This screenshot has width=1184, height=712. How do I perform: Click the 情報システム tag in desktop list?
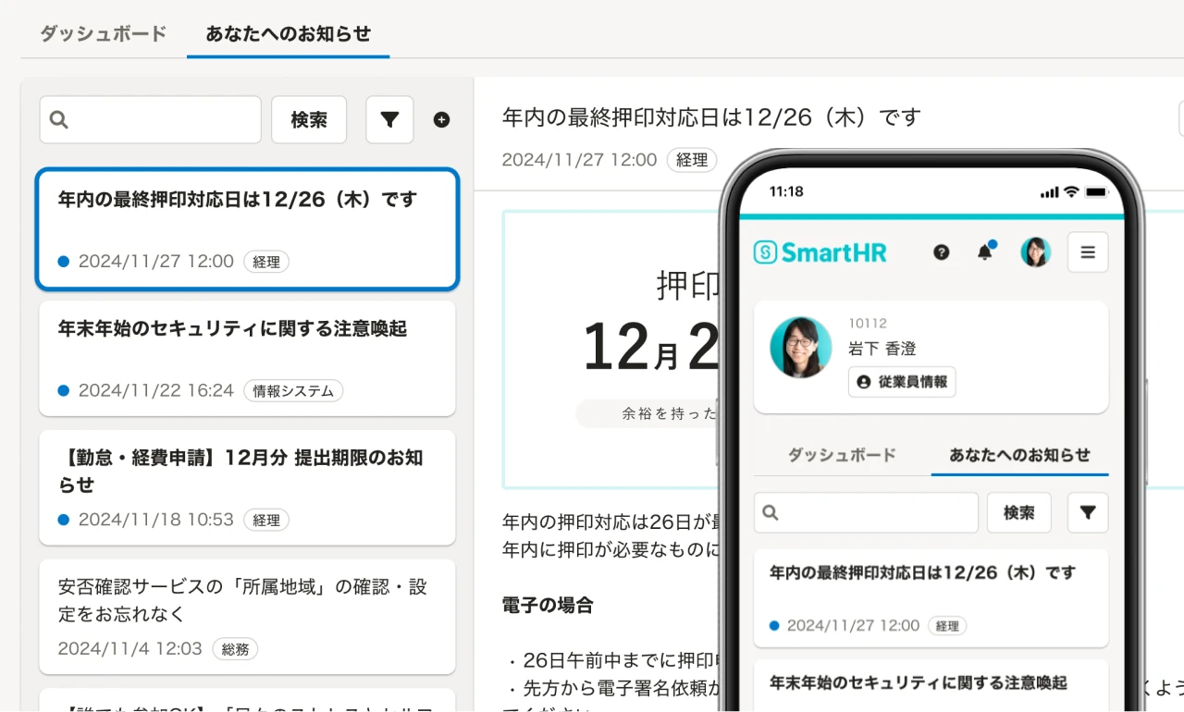[x=293, y=391]
